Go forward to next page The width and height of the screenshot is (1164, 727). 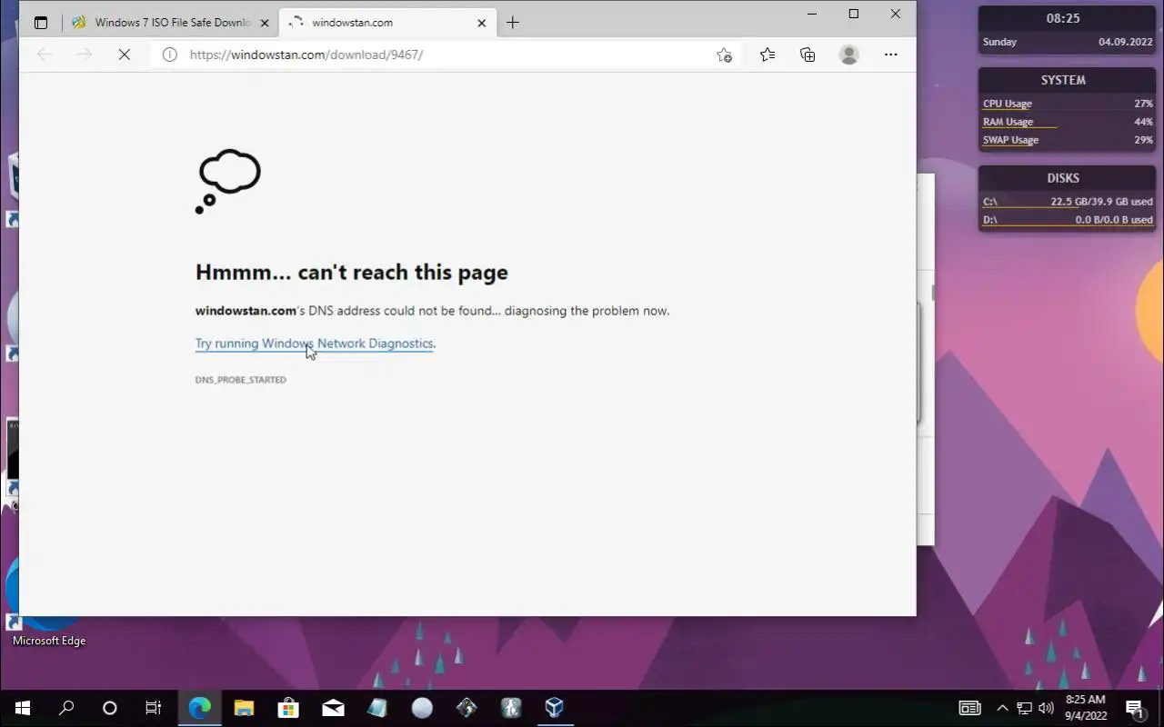pyautogui.click(x=85, y=55)
